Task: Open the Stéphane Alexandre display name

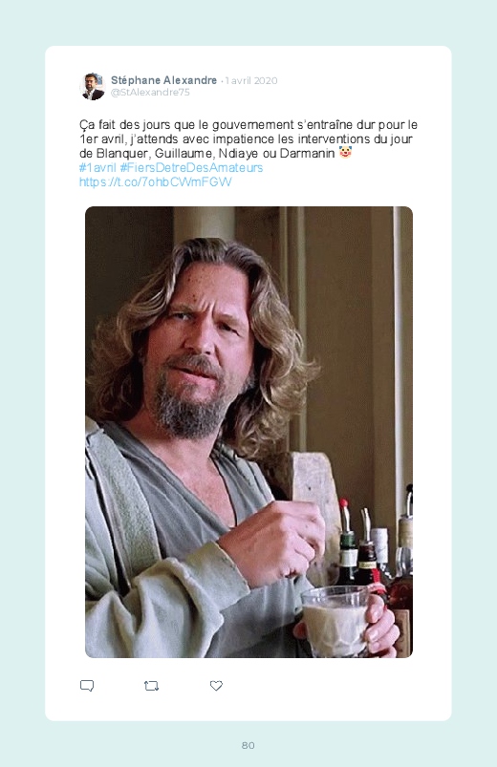Action: pos(163,80)
